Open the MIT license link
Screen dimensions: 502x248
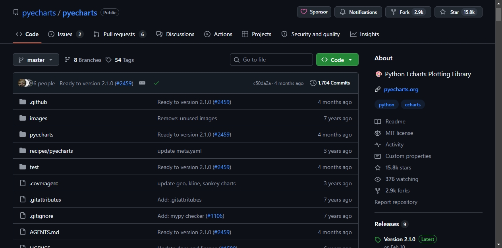click(394, 133)
